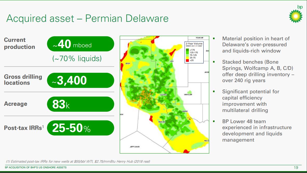Viewport: 307px width, 173px height.
Task: Click the 'Material position in heart' bullet text
Action: (256, 45)
